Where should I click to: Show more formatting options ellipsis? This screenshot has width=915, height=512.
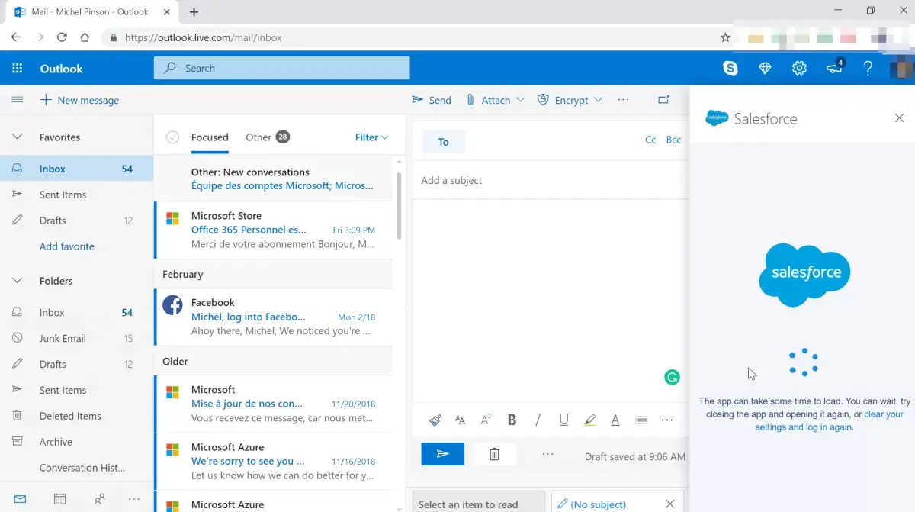[x=667, y=420]
